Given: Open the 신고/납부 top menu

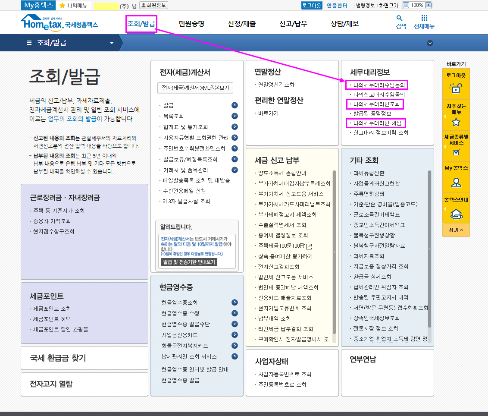Looking at the screenshot, I should [293, 24].
